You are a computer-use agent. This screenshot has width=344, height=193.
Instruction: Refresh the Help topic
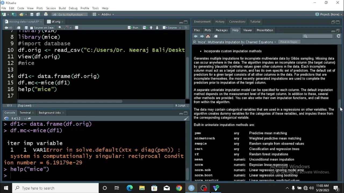pyautogui.click(x=339, y=36)
